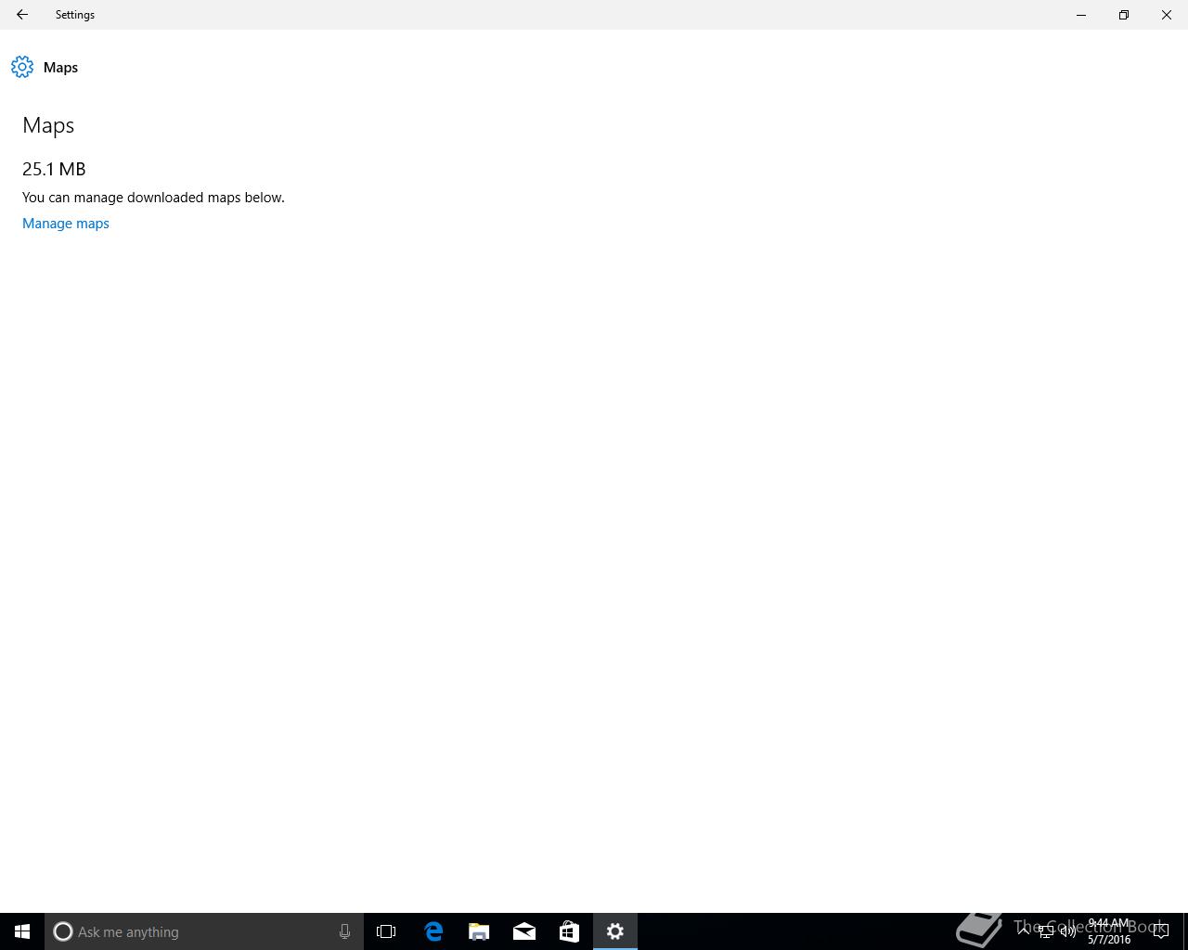Image resolution: width=1188 pixels, height=950 pixels.
Task: Click the Cortana 'Ask me anything' search box
Action: pos(204,931)
